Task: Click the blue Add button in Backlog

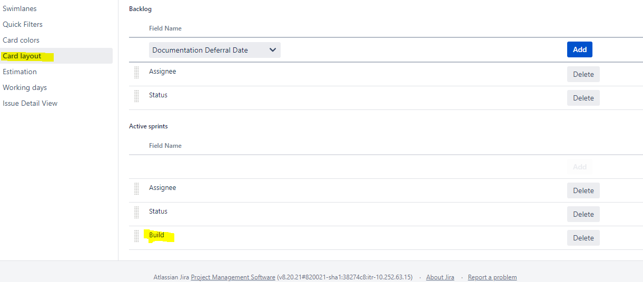Action: 580,49
